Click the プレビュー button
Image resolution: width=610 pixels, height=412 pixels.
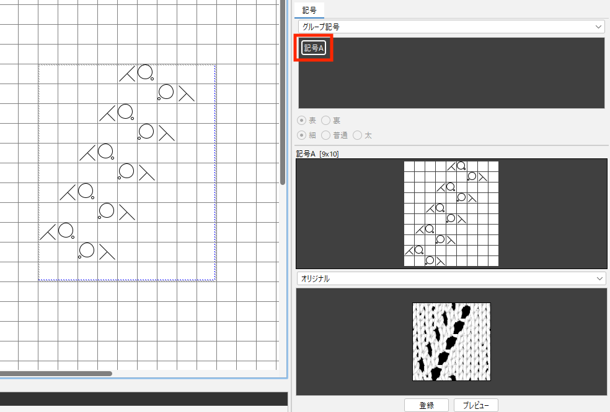click(475, 405)
